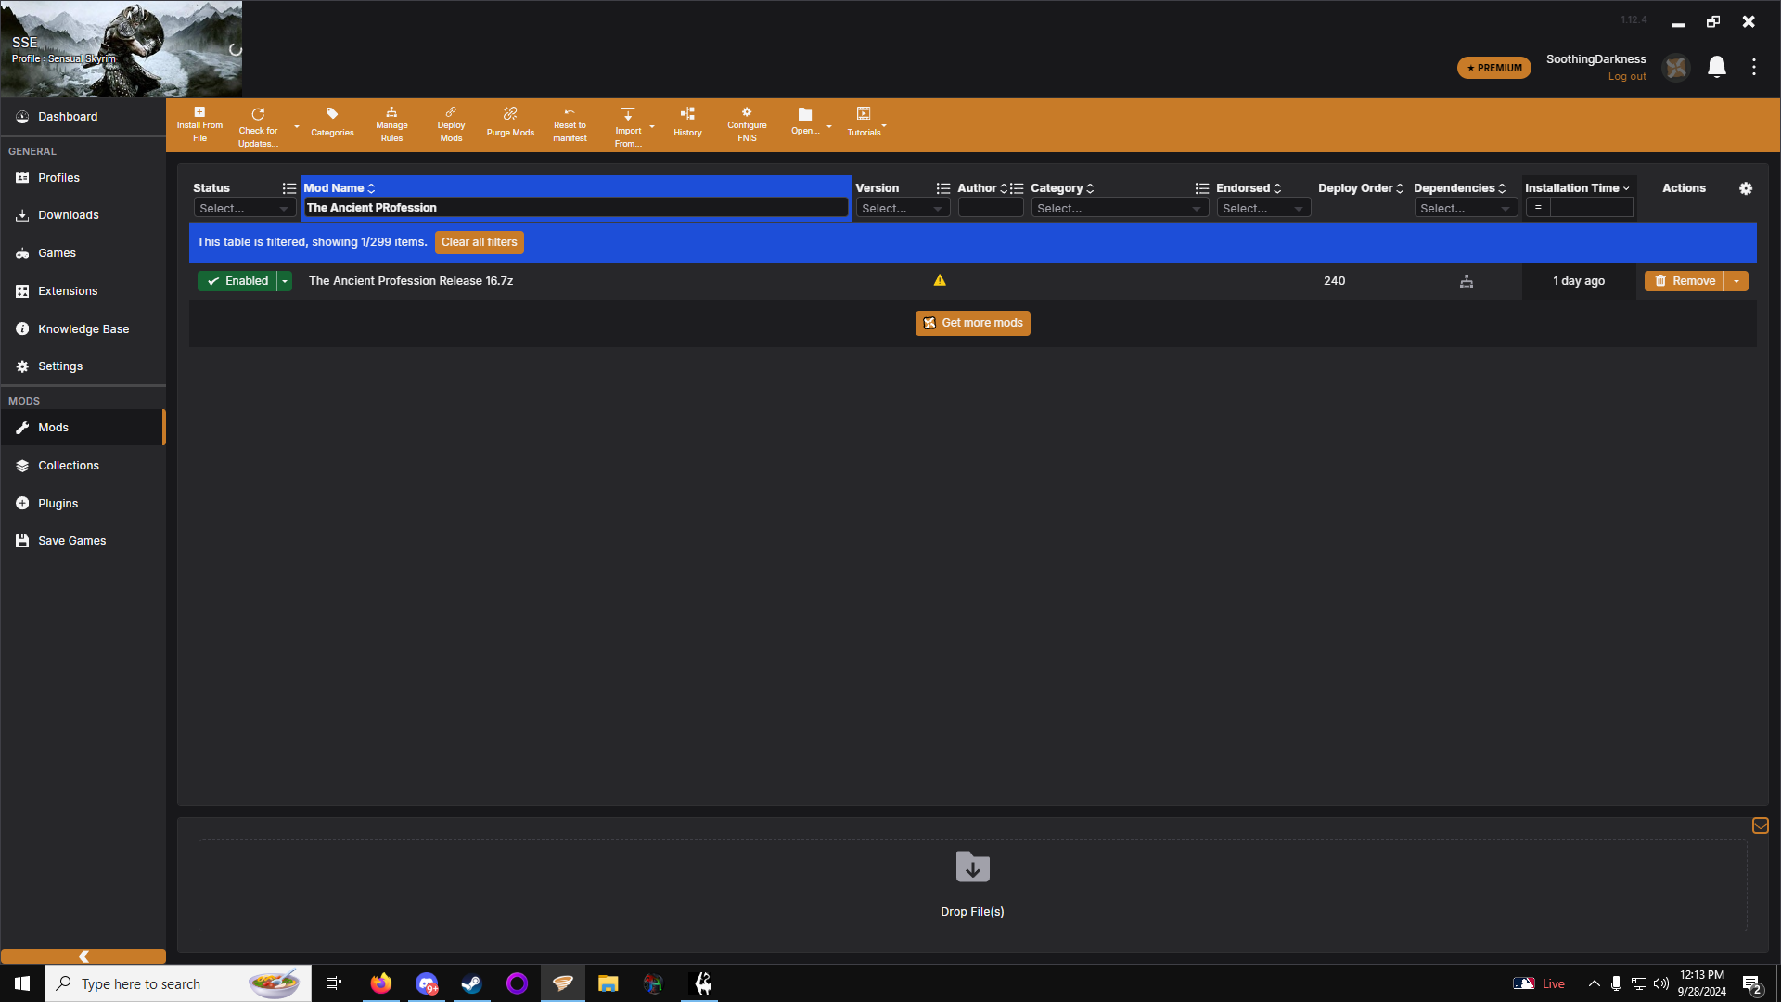Purge Mods via the toolbar icon
Viewport: 1781px width, 1002px height.
[510, 122]
